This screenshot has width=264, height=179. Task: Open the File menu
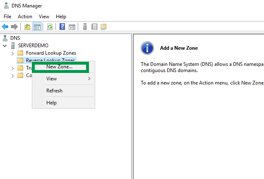tap(7, 17)
